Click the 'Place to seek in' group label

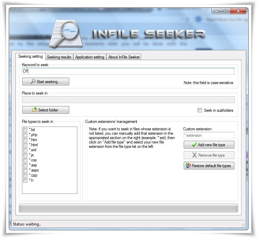pyautogui.click(x=34, y=93)
